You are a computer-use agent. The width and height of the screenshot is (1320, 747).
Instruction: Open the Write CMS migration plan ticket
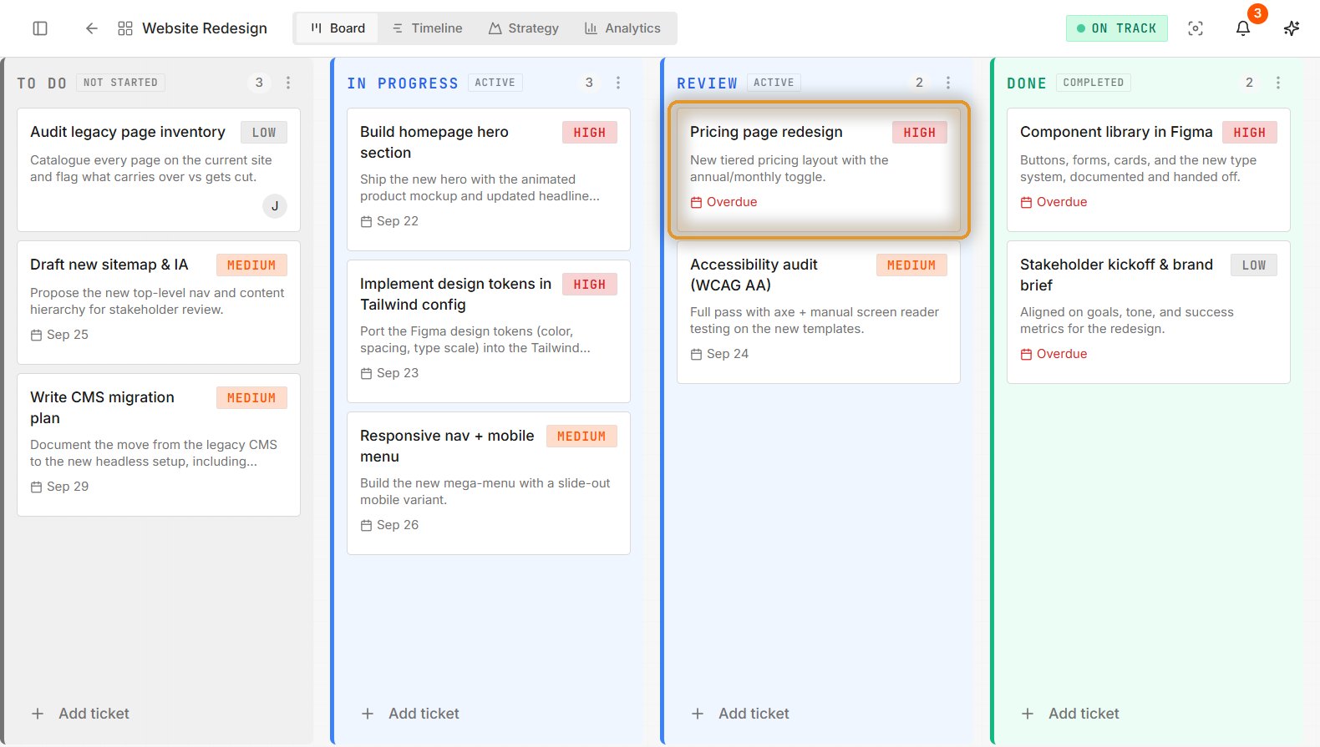159,445
